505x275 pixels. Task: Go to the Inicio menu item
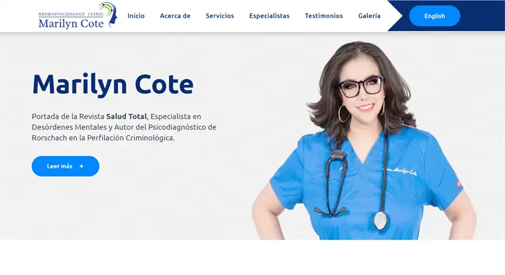(136, 16)
